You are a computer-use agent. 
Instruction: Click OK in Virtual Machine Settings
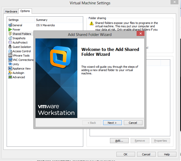pos(126,154)
